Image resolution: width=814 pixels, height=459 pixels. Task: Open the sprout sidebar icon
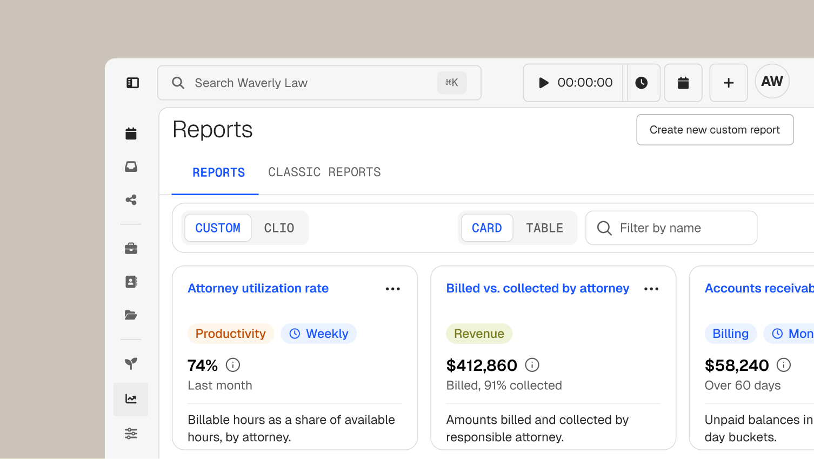click(131, 363)
